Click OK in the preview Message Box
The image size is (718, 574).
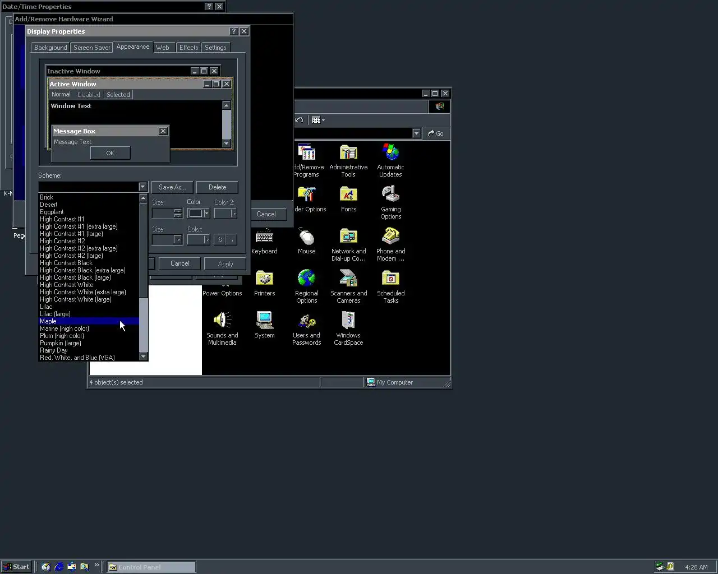(110, 153)
